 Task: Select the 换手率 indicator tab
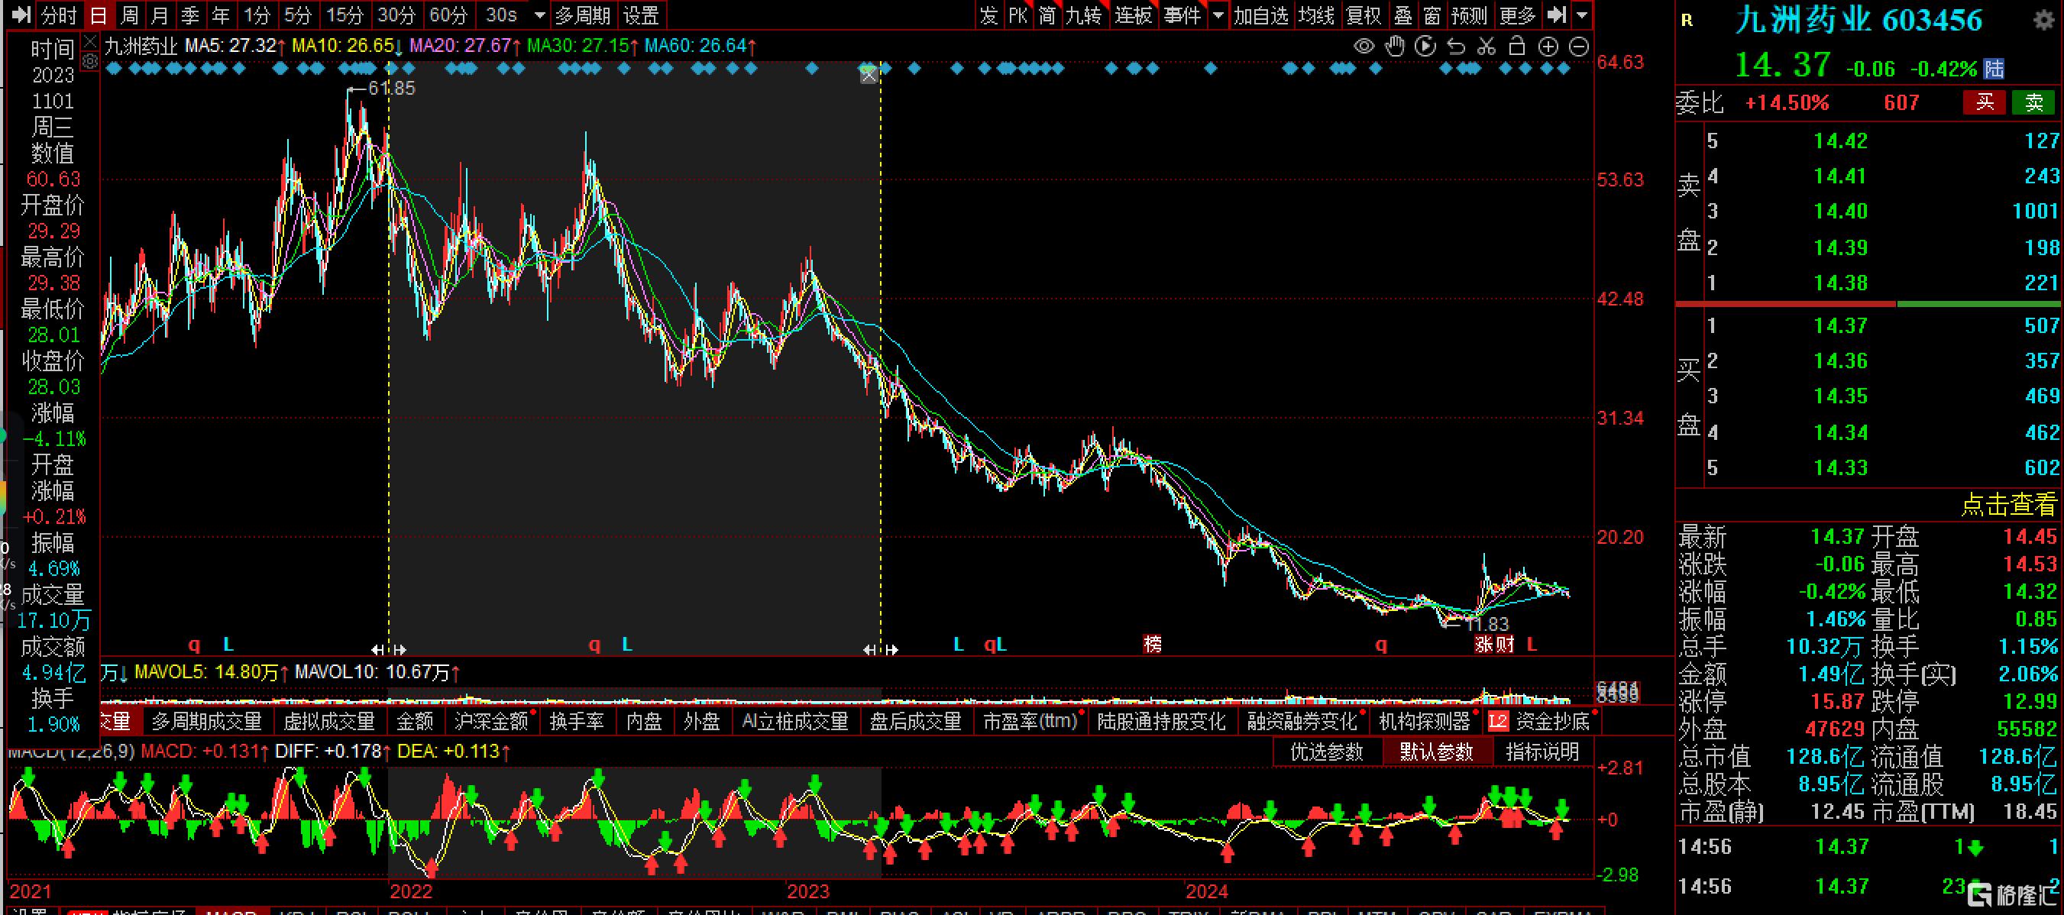[577, 722]
